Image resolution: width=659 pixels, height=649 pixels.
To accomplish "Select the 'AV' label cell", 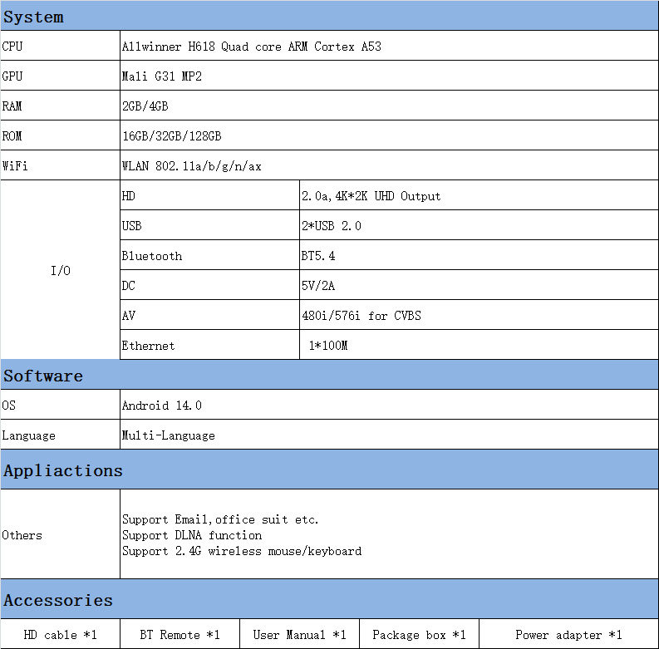I will coord(209,315).
